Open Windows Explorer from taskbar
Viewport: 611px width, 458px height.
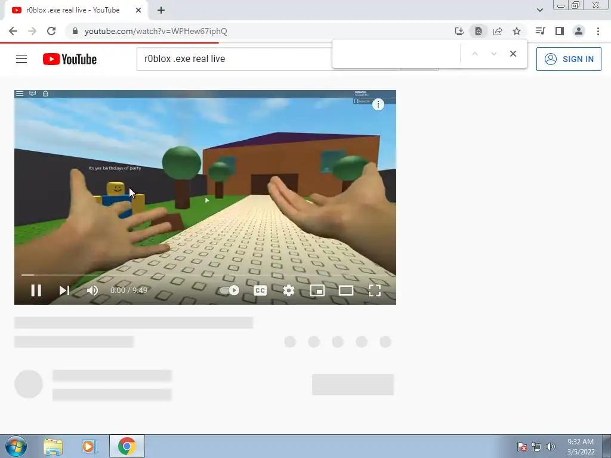point(53,447)
